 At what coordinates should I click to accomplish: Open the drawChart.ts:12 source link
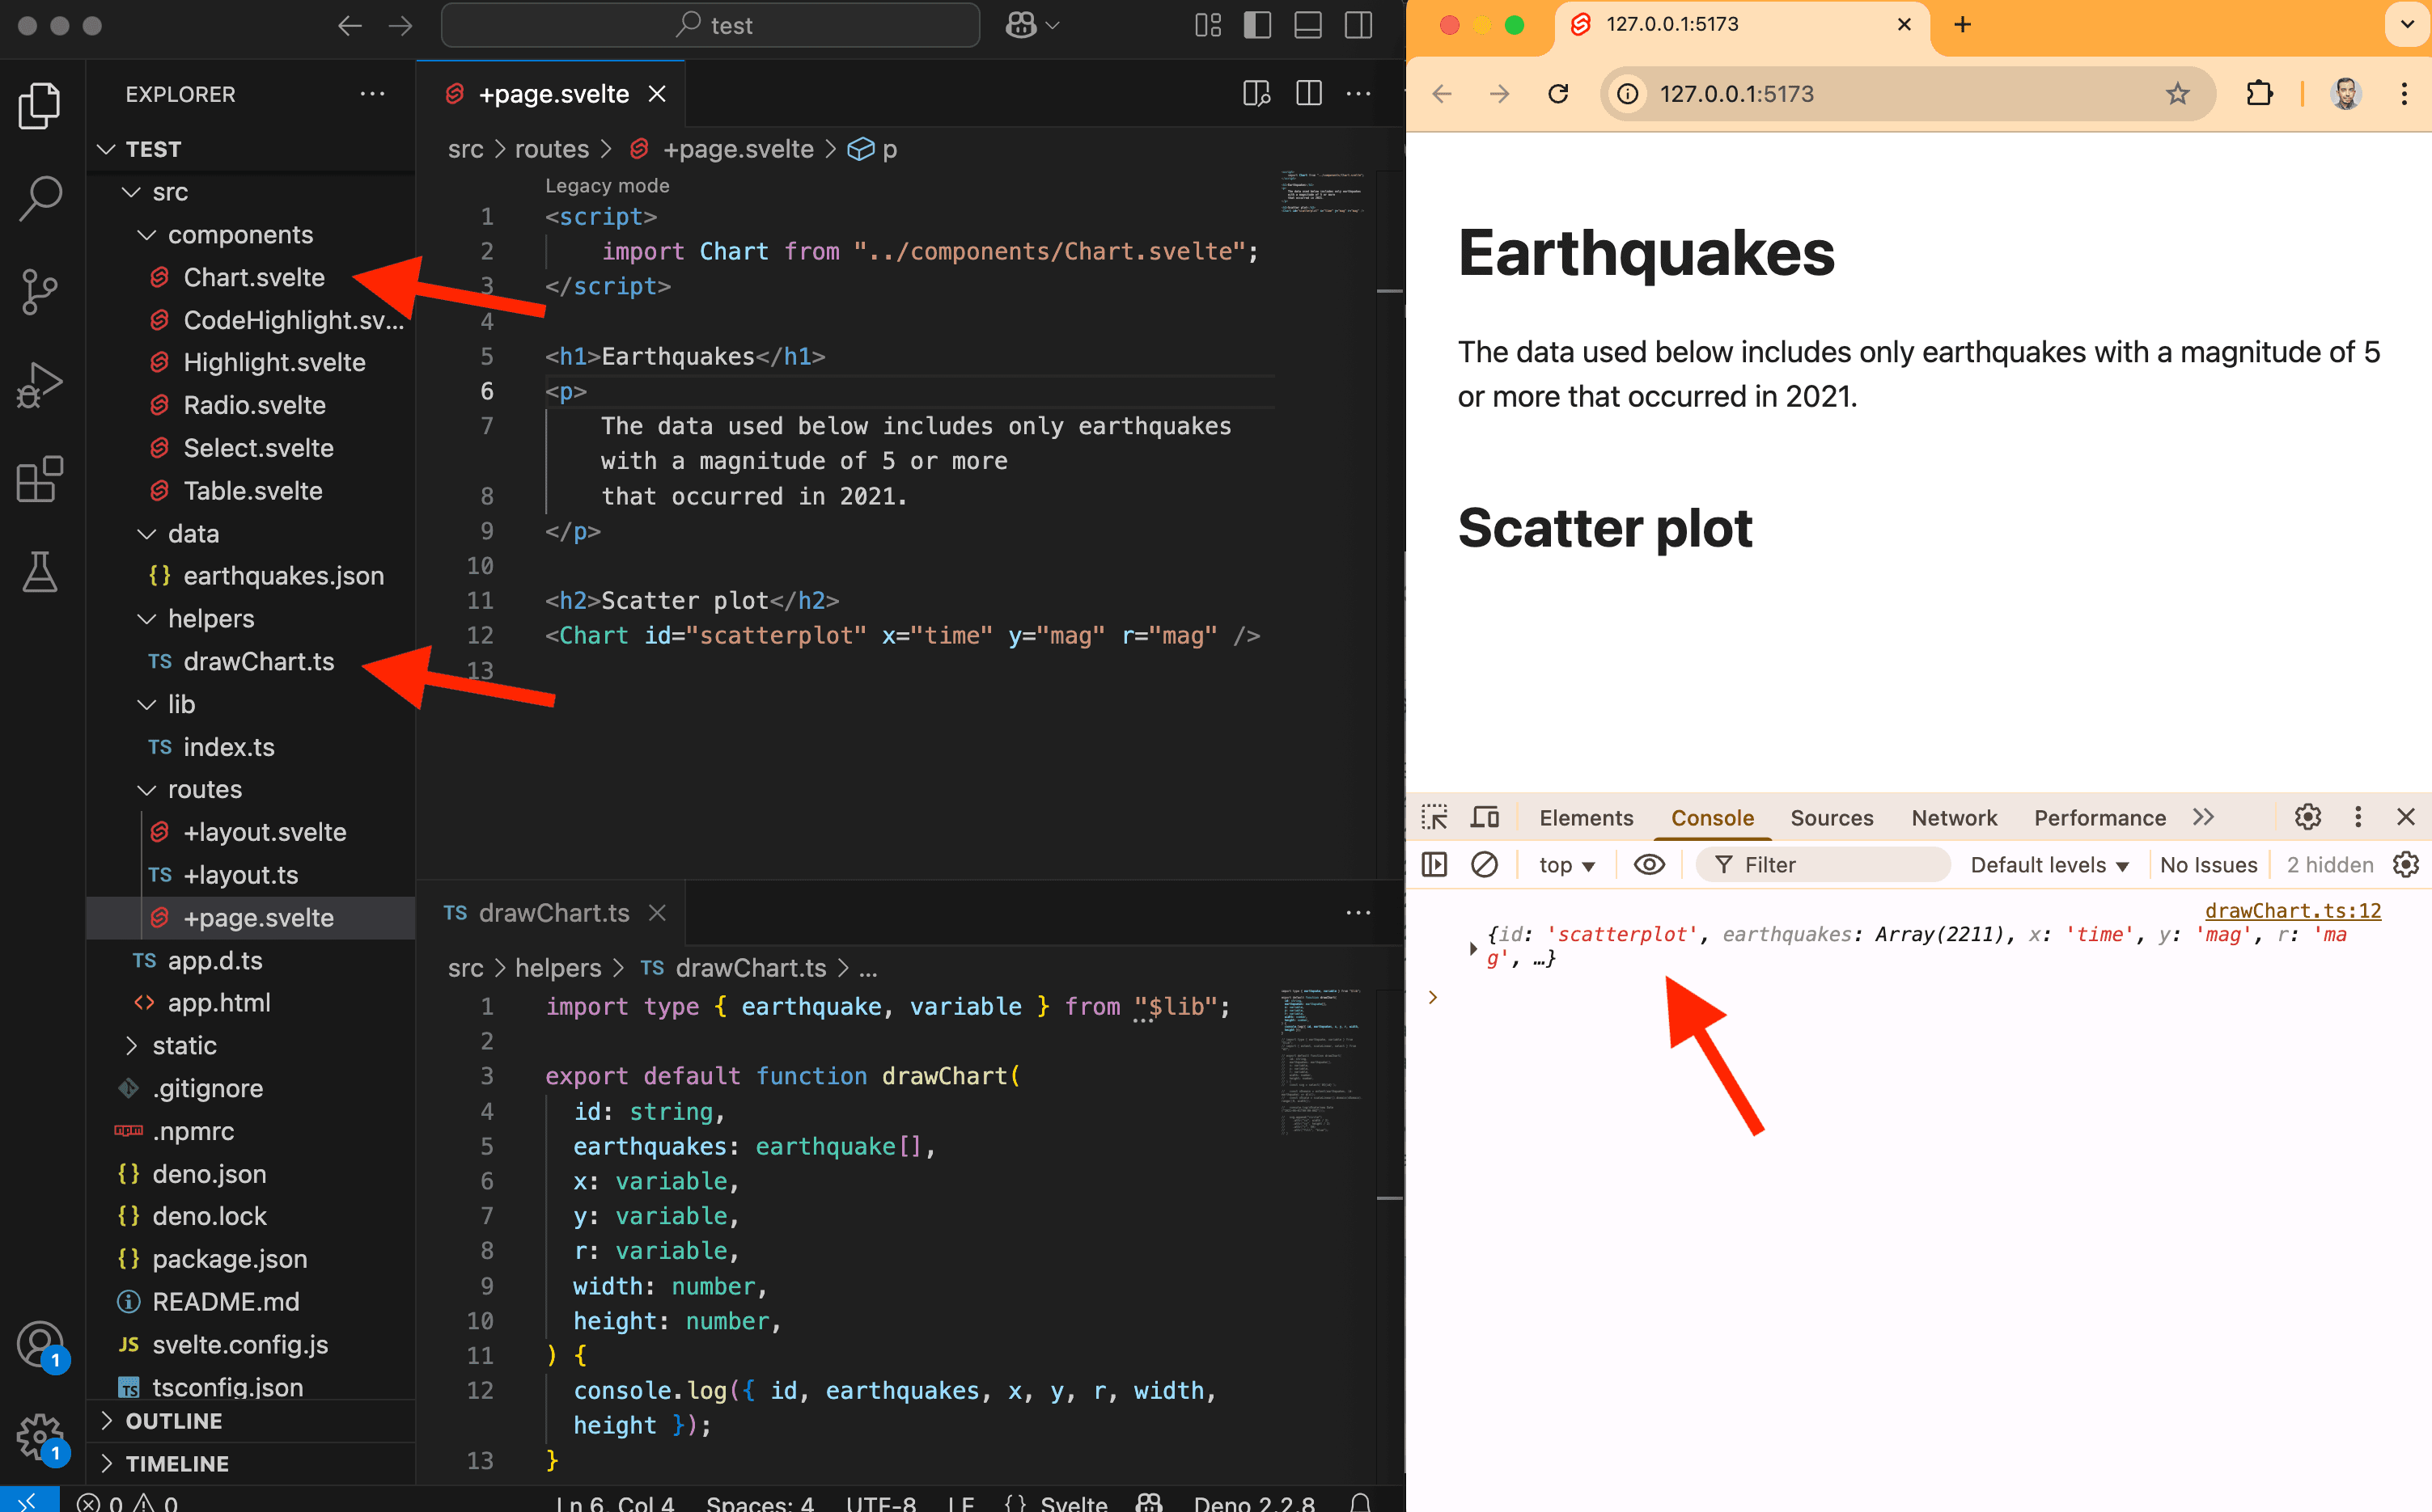coord(2292,910)
